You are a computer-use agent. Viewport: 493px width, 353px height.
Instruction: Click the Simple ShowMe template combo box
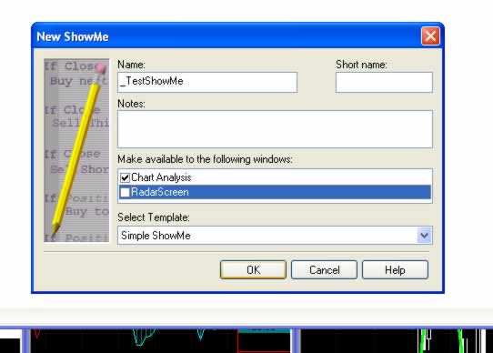tap(275, 236)
